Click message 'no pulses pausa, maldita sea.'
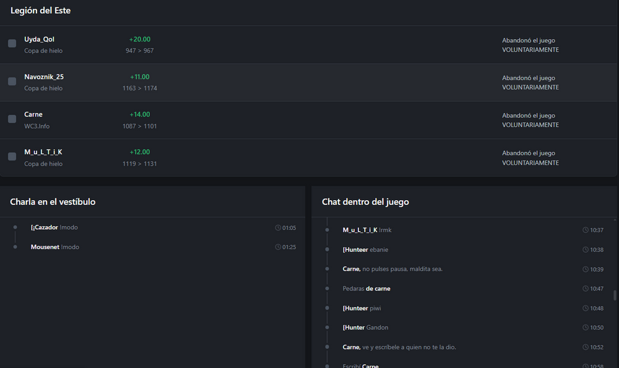Image resolution: width=619 pixels, height=368 pixels. point(402,269)
